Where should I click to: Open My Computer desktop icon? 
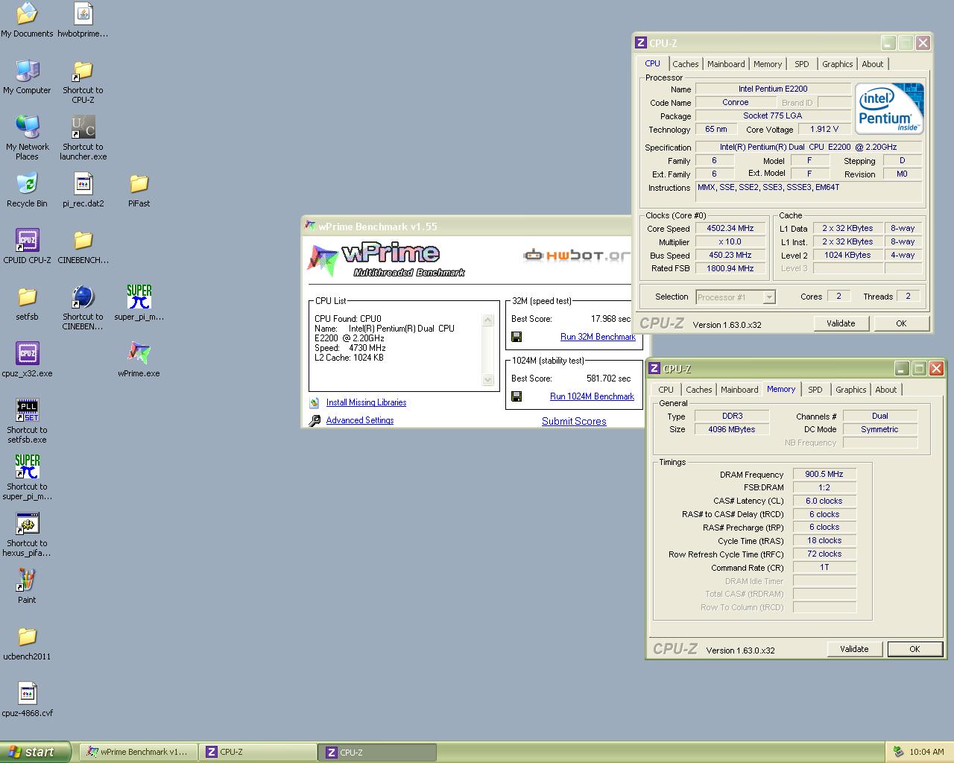[27, 77]
